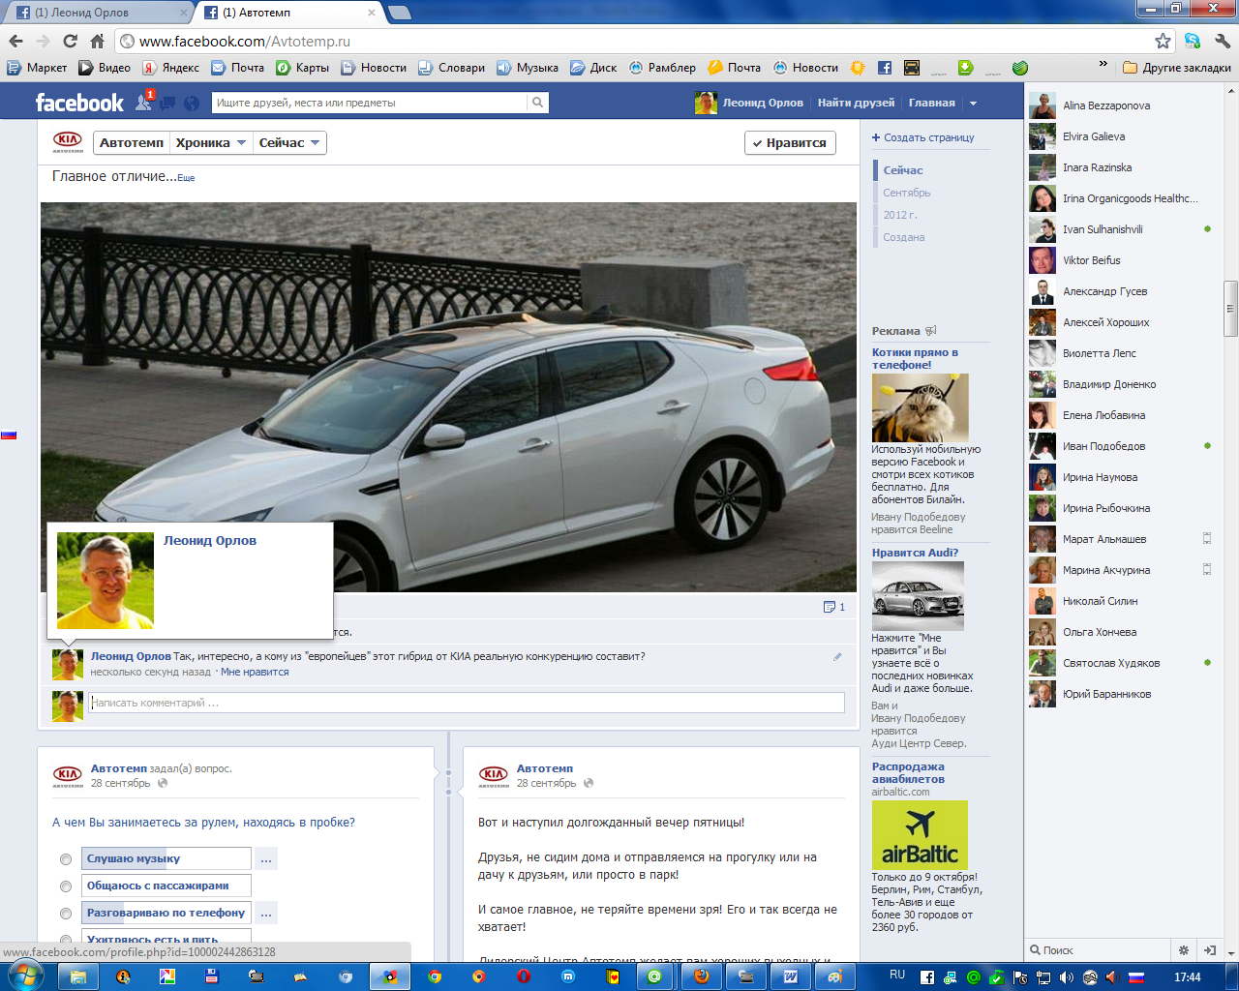Select 'Общаюсь с пассажирами' radio button
The width and height of the screenshot is (1239, 991).
(66, 886)
